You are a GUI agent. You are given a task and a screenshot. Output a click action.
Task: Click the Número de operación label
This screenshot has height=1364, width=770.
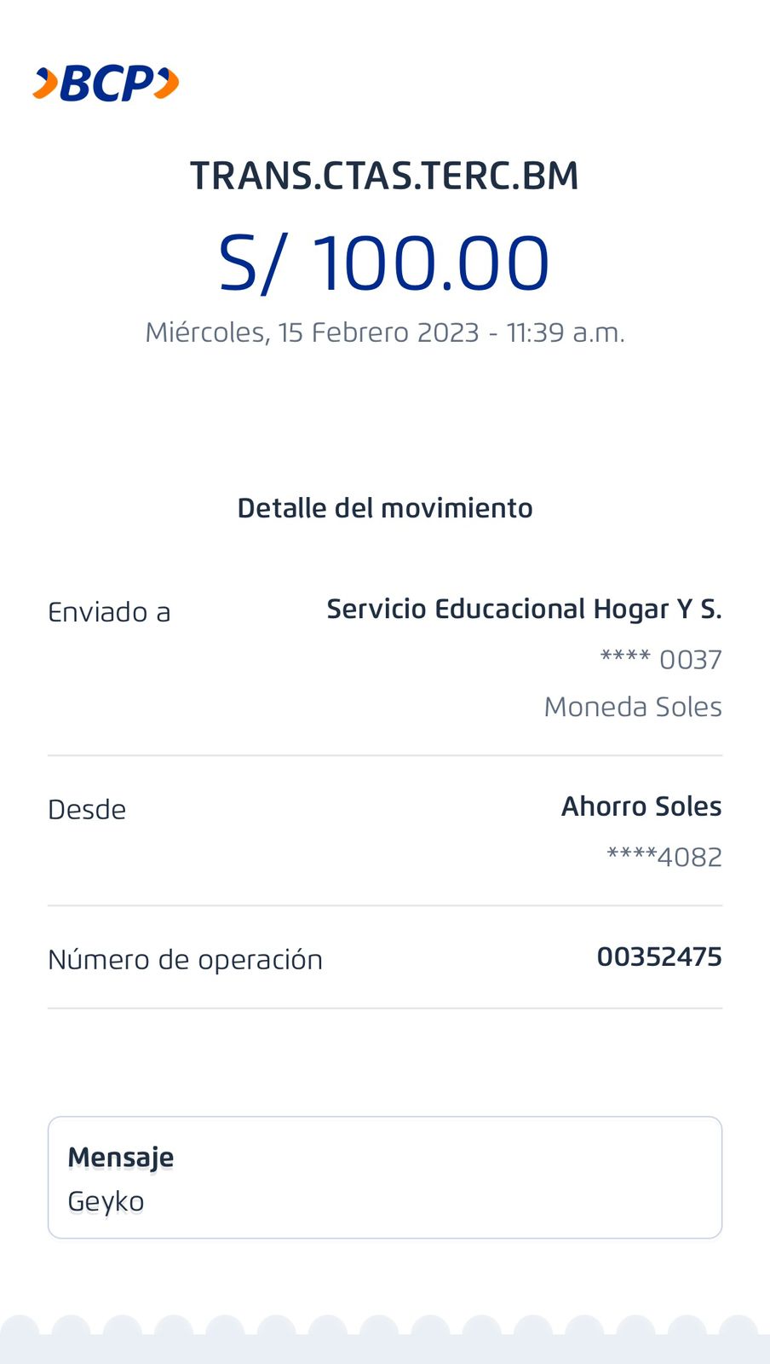[x=185, y=960]
